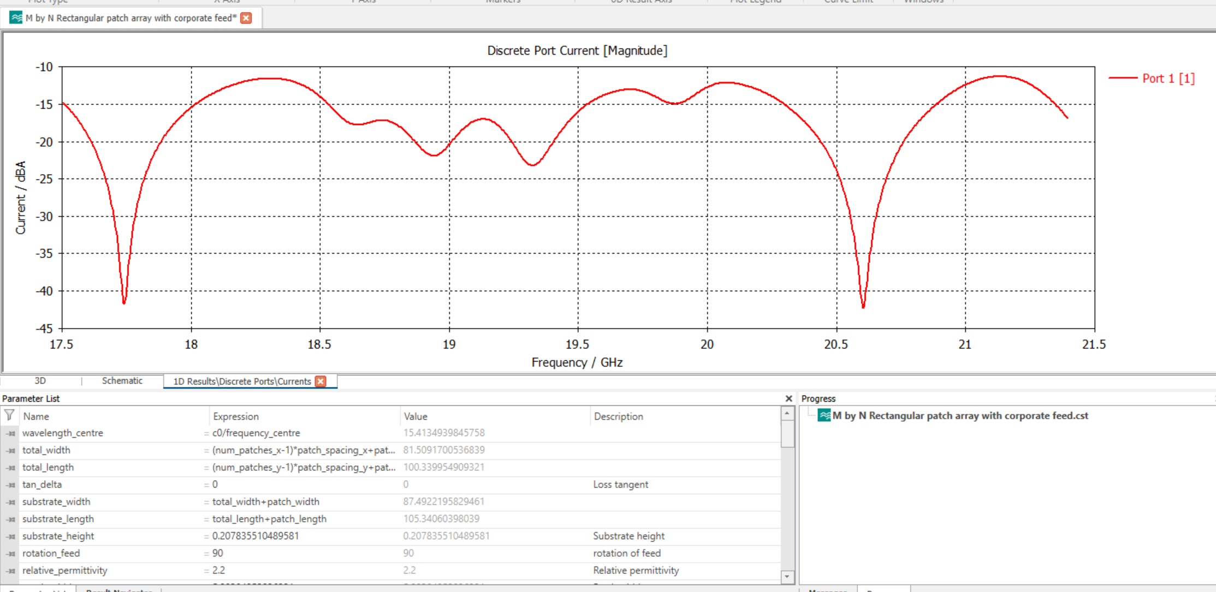This screenshot has height=592, width=1216.
Task: Click the pin icon beside tan_delta
Action: pos(11,485)
